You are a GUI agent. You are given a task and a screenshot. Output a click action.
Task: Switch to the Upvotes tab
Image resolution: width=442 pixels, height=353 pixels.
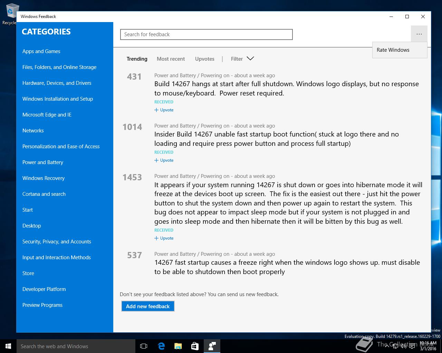(204, 59)
